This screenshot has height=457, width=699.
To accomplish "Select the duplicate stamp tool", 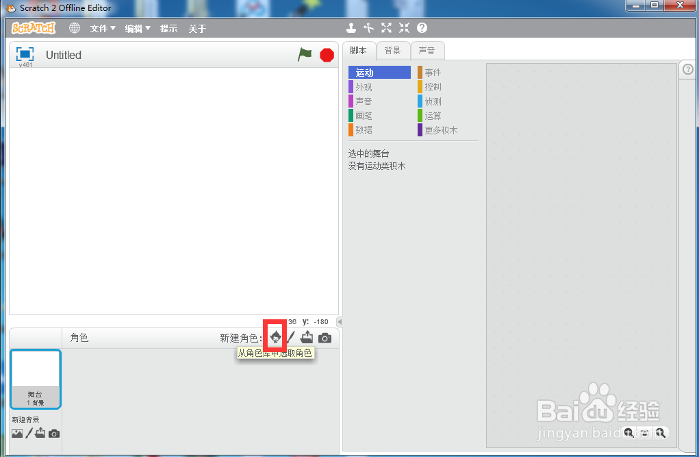I will click(351, 28).
